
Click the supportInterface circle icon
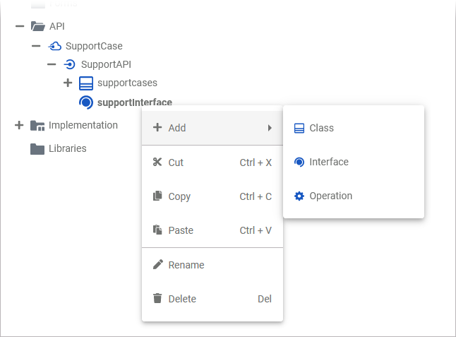86,102
